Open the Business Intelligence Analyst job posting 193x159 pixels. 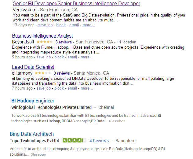tap(42, 36)
